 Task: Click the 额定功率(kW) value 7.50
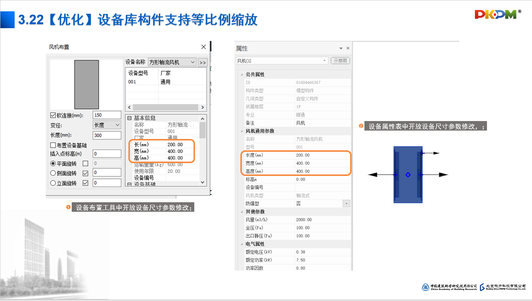(x=323, y=260)
